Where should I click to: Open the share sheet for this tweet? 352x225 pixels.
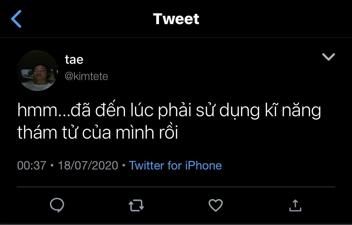coord(295,205)
